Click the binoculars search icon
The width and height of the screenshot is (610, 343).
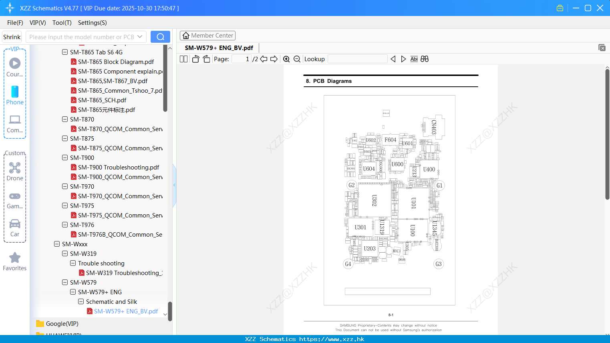pyautogui.click(x=425, y=59)
